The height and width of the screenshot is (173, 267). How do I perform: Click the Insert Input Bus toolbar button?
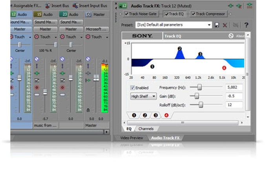(90, 6)
